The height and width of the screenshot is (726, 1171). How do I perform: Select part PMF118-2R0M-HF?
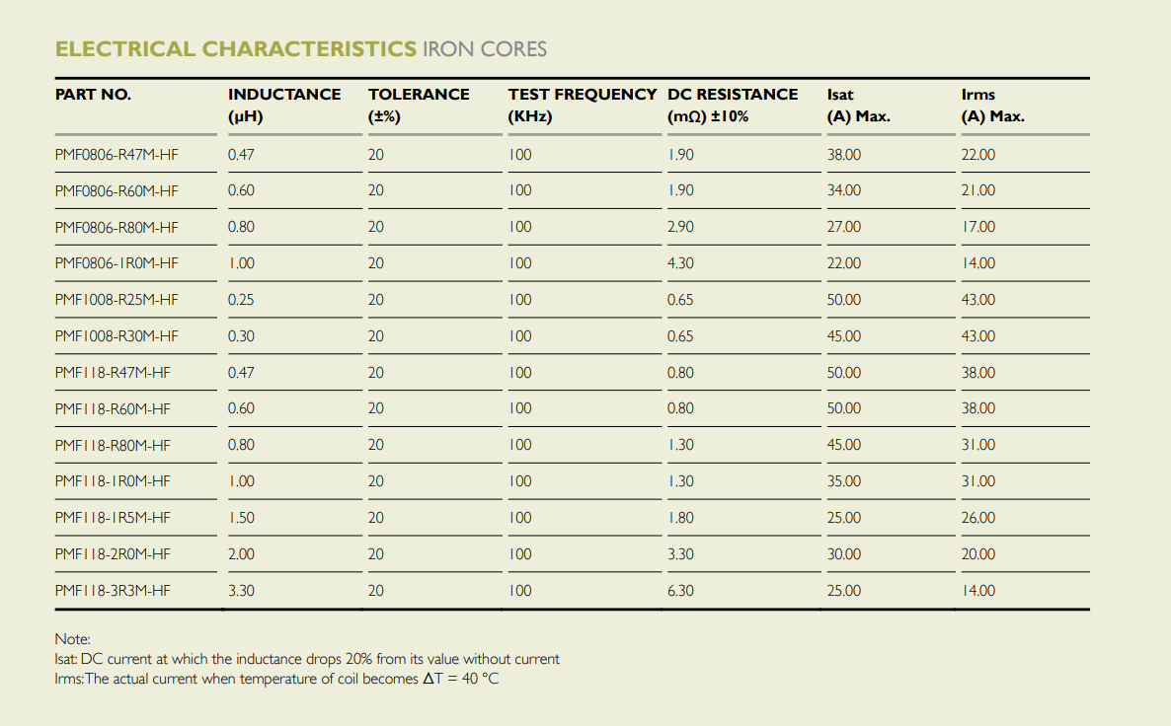[x=113, y=554]
